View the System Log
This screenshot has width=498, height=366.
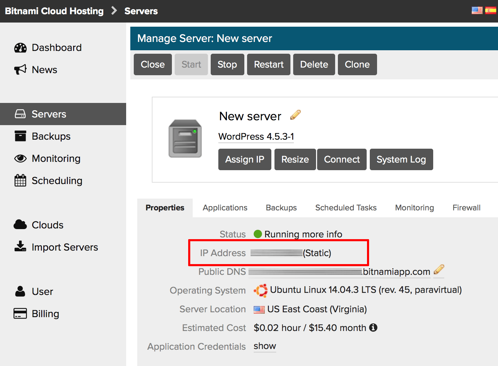tap(401, 159)
